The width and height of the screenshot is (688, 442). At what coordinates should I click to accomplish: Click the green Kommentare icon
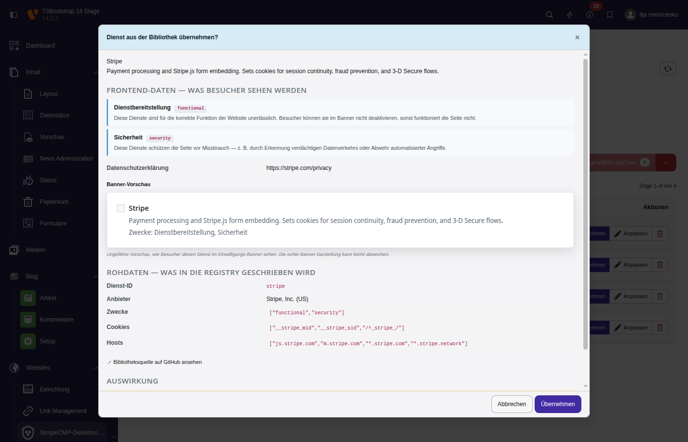click(28, 320)
